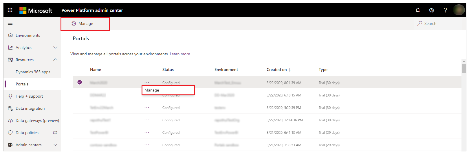469x159 pixels.
Task: Open Data gateways (preview) page
Action: pos(37,120)
